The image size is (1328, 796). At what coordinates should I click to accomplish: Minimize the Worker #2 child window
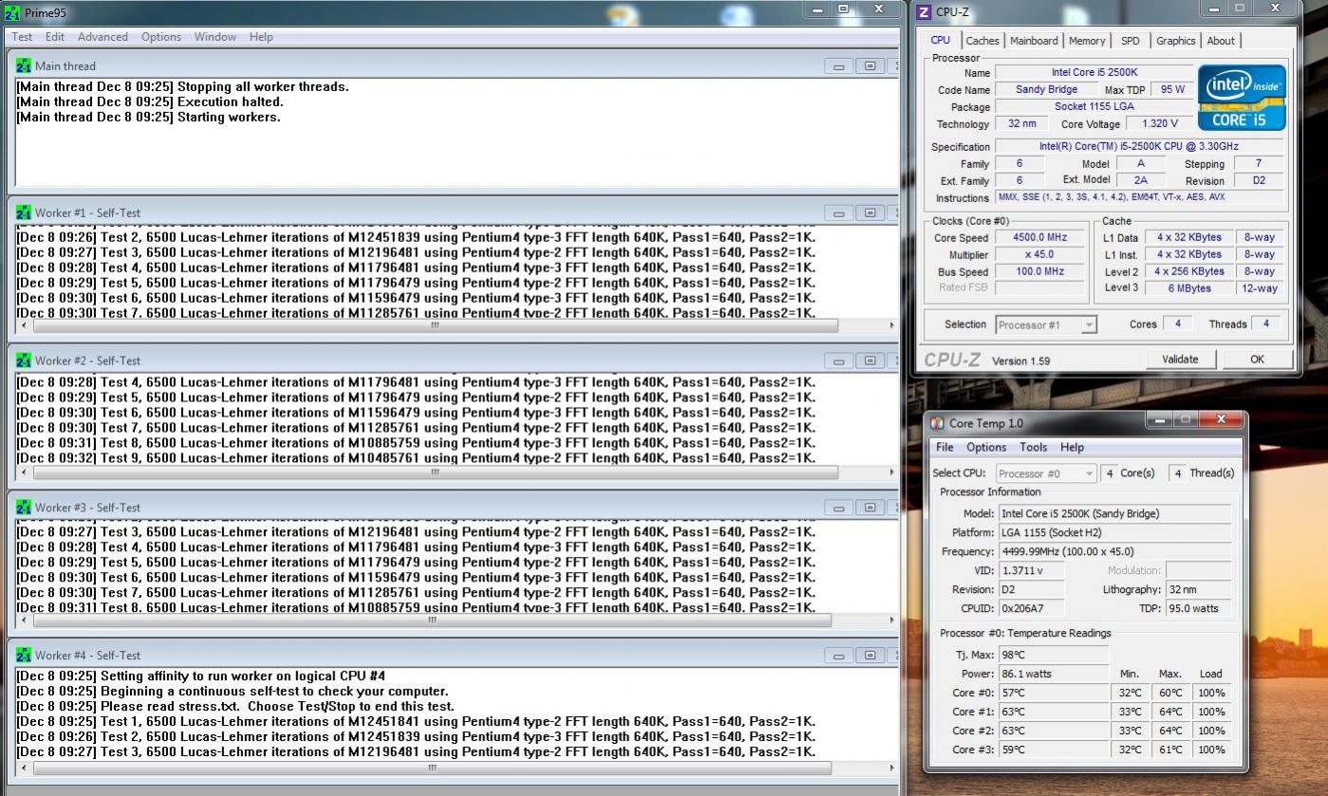[838, 361]
